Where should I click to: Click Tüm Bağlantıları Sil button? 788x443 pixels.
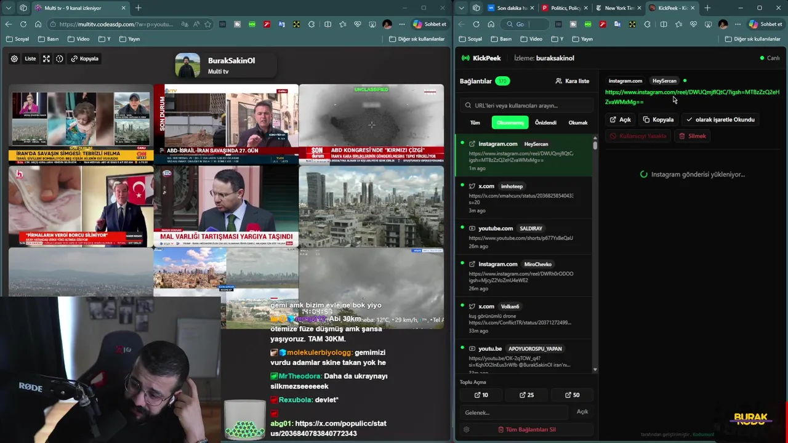(526, 429)
